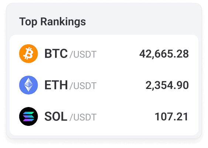Viewport: 208px width, 148px height.
Task: Click the ETH price 2,354.90
Action: pos(167,85)
